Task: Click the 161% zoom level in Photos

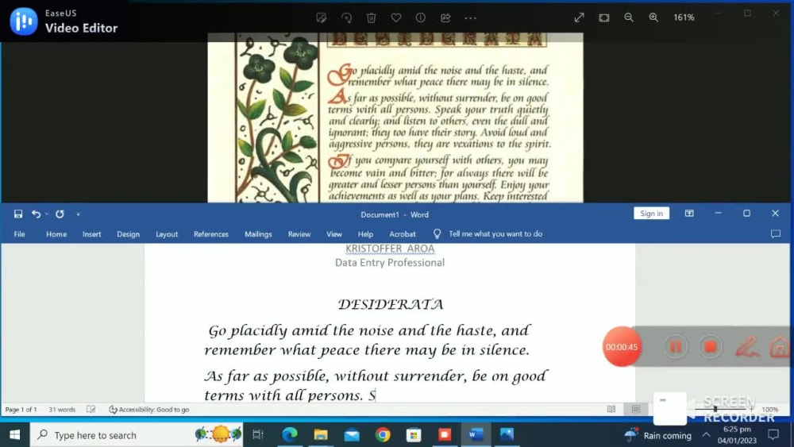Action: coord(684,17)
